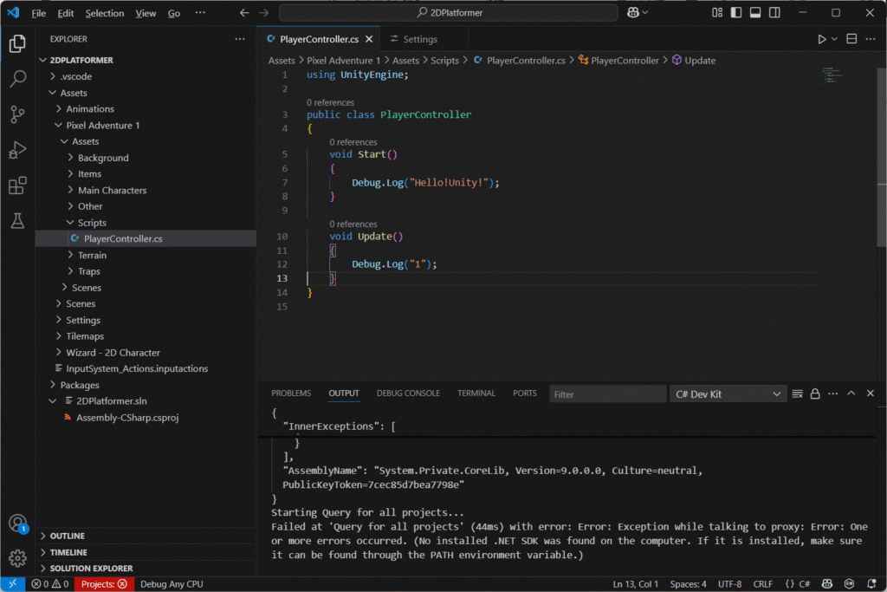The width and height of the screenshot is (887, 592).
Task: Open the Extensions view
Action: pos(17,185)
